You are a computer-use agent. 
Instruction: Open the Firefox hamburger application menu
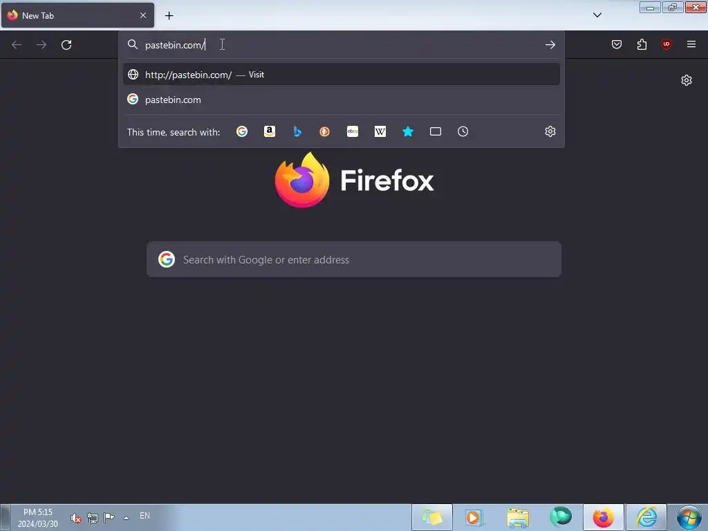click(691, 44)
